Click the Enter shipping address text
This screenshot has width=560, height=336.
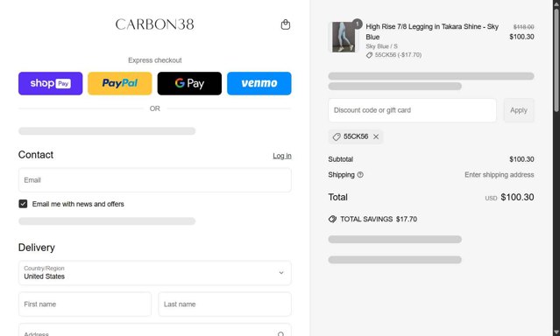coord(499,175)
